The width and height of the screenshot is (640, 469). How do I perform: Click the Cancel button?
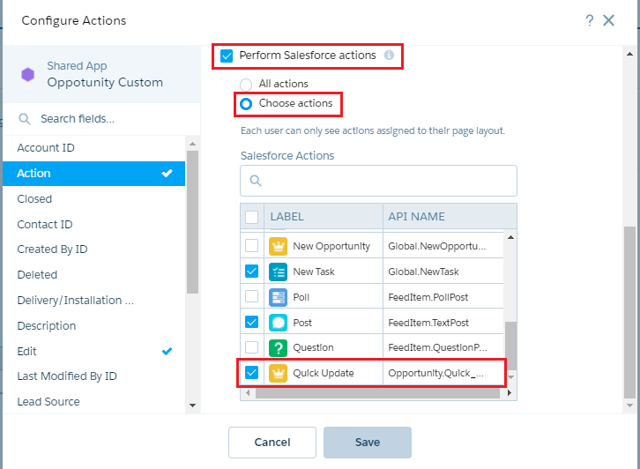272,443
